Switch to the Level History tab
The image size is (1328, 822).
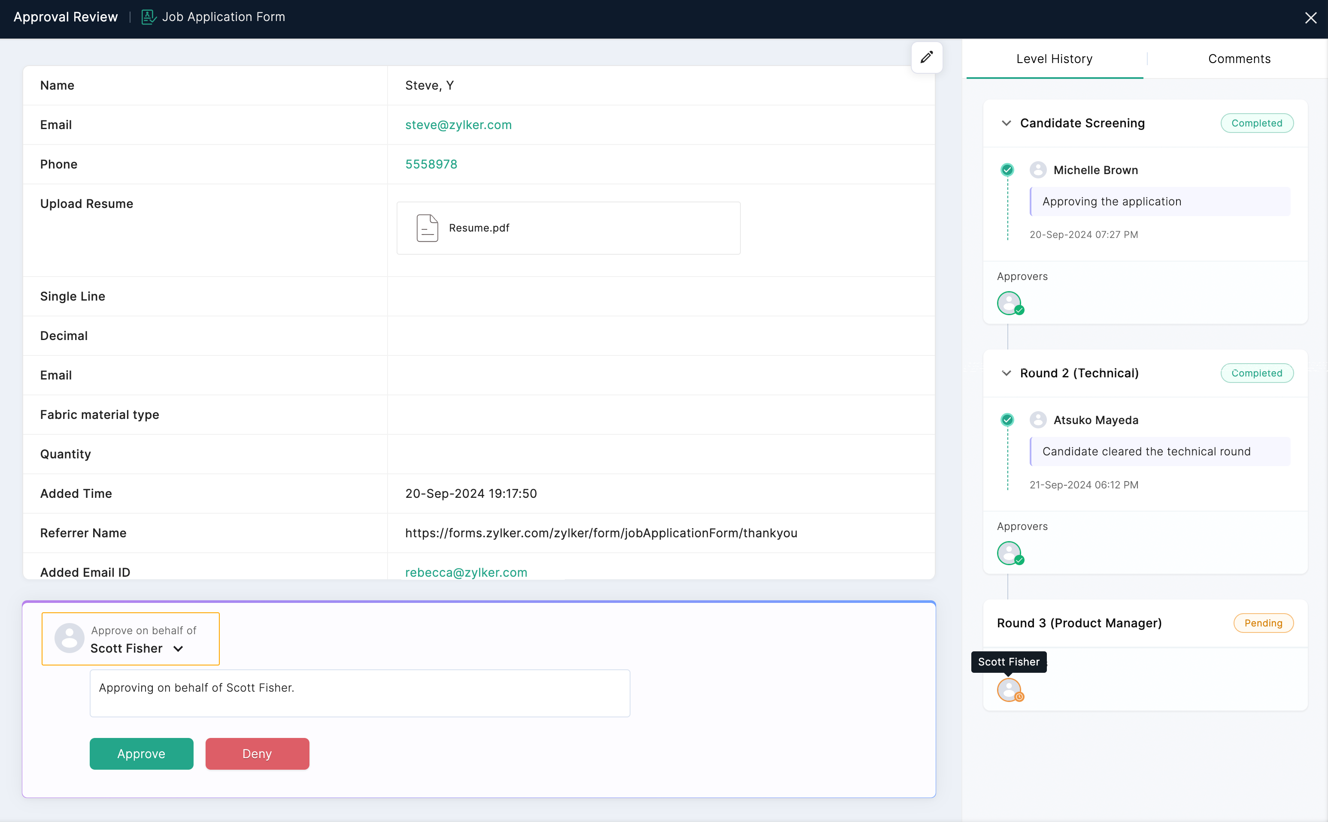1055,58
